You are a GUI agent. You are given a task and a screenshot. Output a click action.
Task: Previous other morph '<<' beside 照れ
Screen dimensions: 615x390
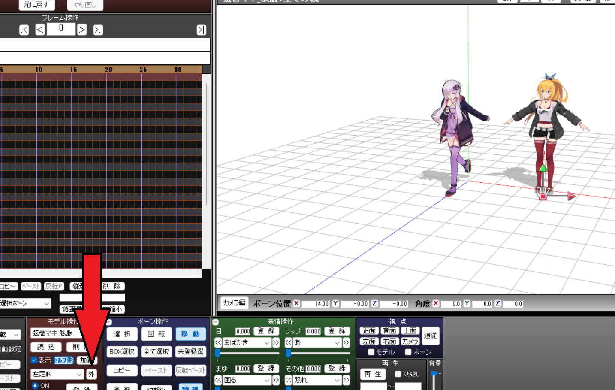point(289,380)
